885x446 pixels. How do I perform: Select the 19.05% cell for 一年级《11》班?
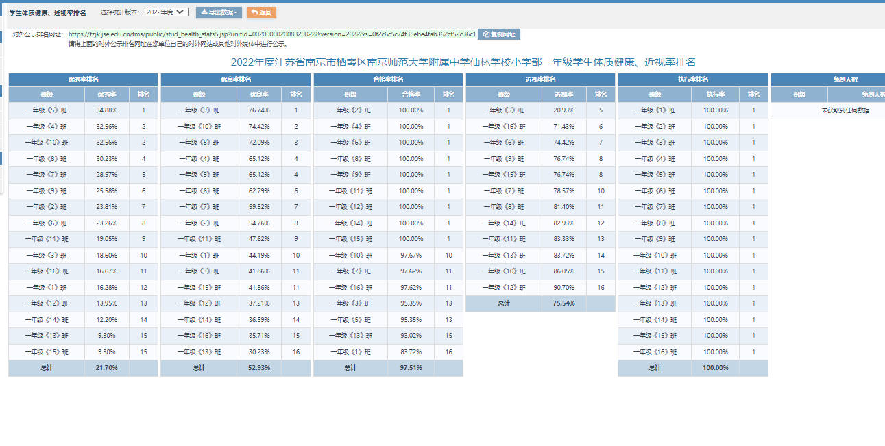pos(107,239)
